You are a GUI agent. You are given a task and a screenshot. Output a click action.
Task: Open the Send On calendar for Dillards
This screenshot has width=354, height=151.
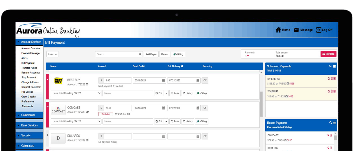point(163,136)
